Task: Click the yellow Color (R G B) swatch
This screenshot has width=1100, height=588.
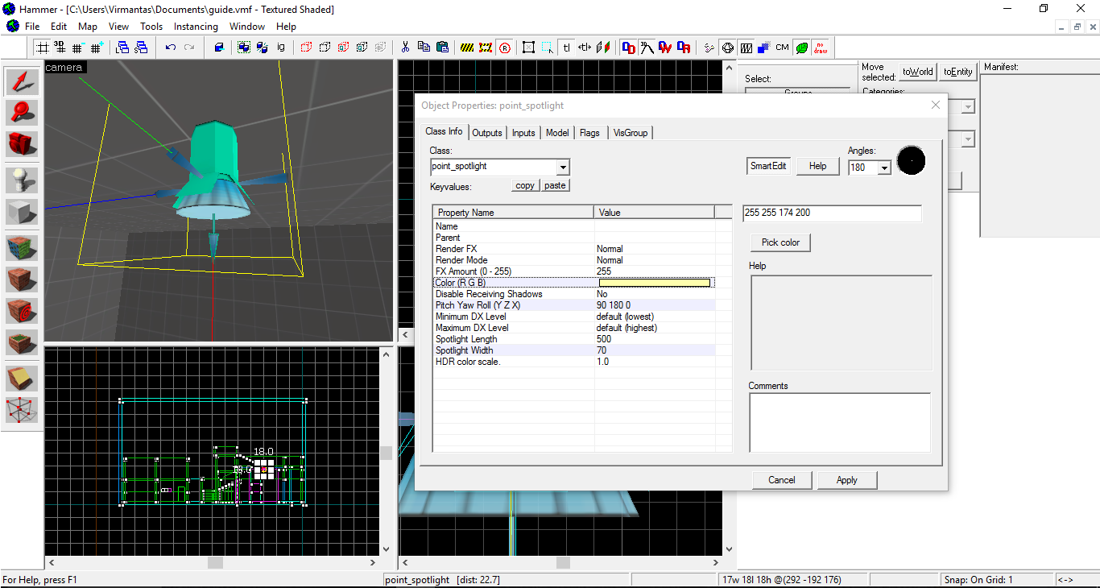Action: tap(654, 283)
